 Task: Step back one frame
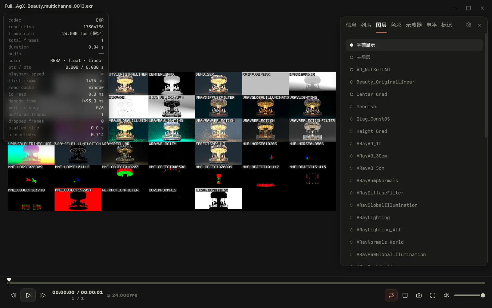tap(13, 295)
